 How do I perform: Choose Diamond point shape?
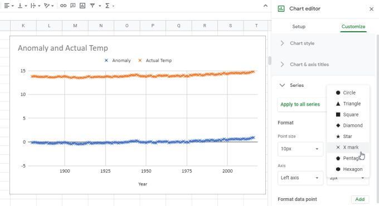348,125
